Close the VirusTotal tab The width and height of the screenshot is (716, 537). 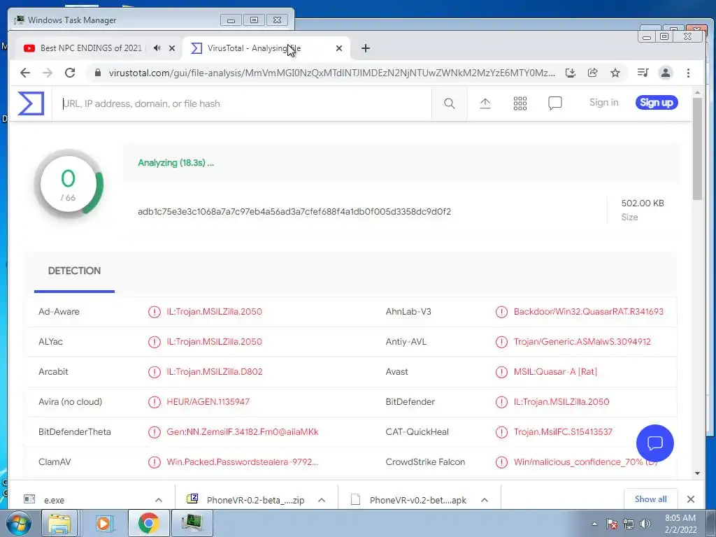(339, 48)
